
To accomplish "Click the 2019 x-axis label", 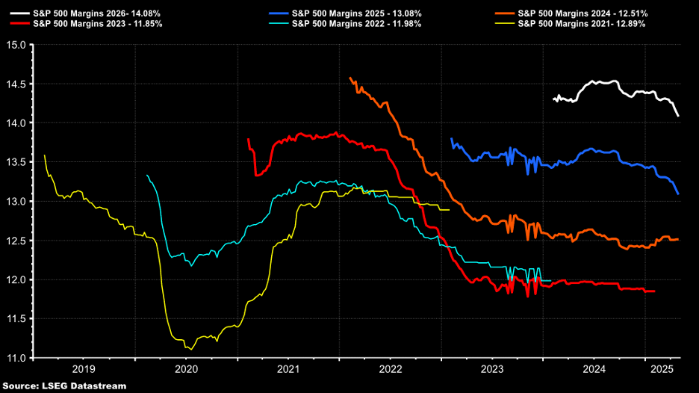I will (x=84, y=369).
